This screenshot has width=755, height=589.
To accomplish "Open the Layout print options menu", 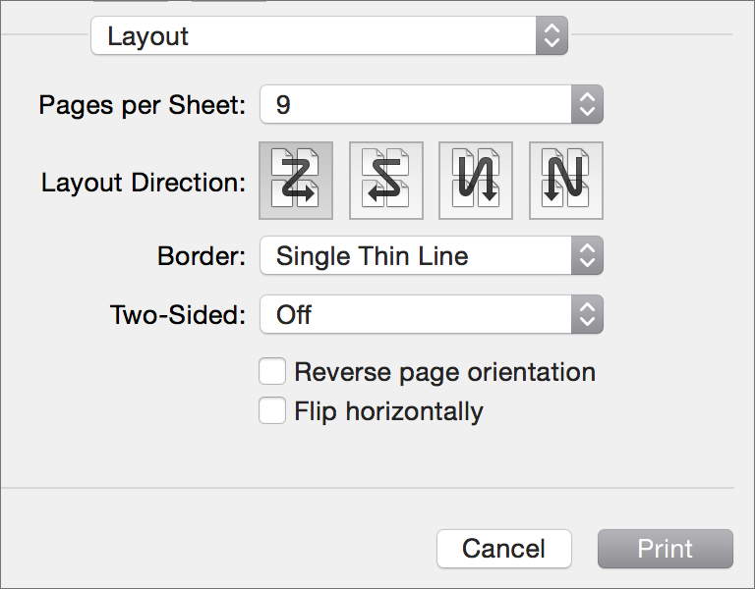I will click(x=329, y=35).
